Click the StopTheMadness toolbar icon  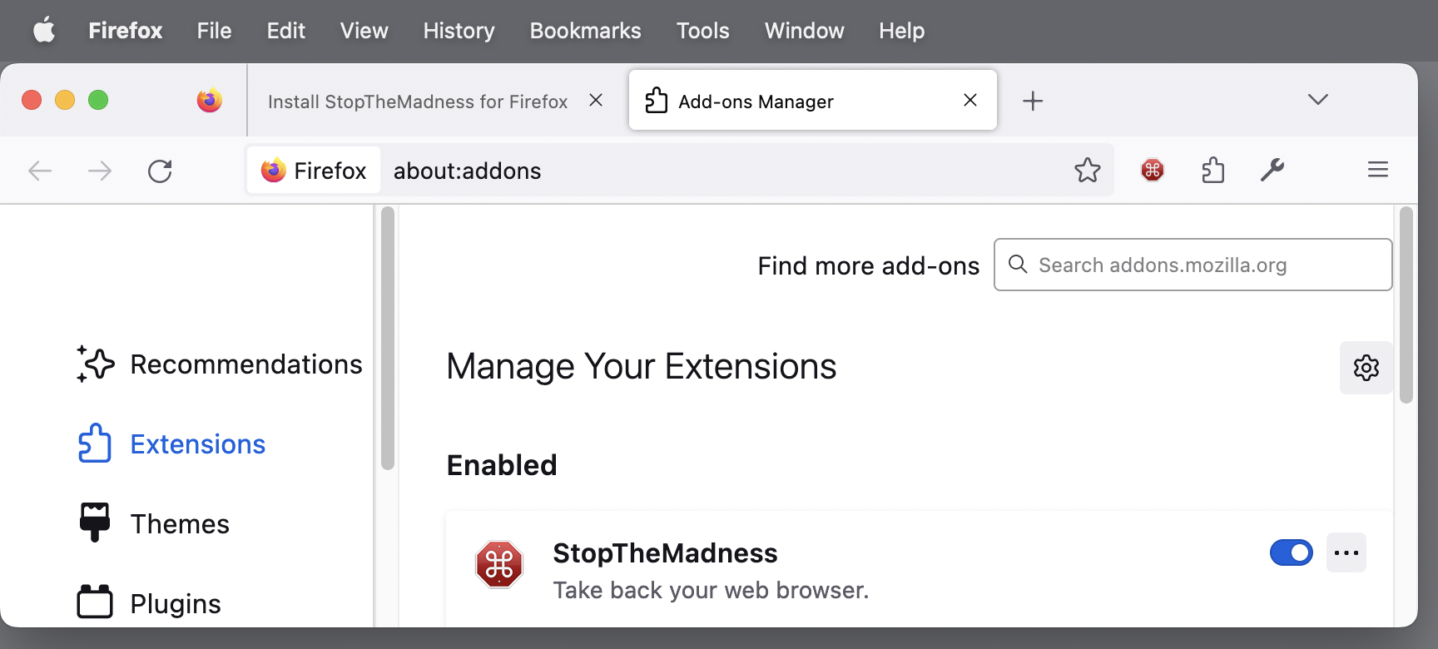[x=1152, y=171]
